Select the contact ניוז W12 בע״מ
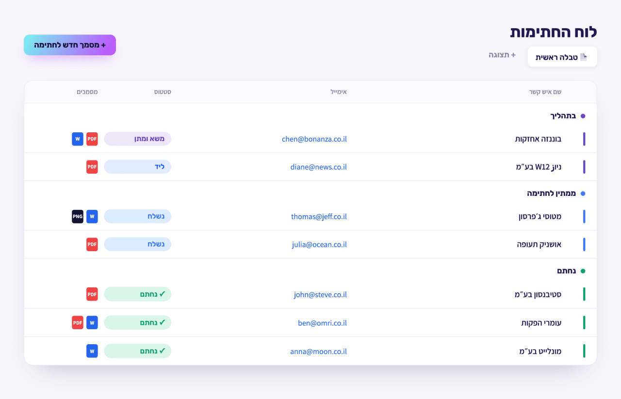621x399 pixels. [539, 167]
